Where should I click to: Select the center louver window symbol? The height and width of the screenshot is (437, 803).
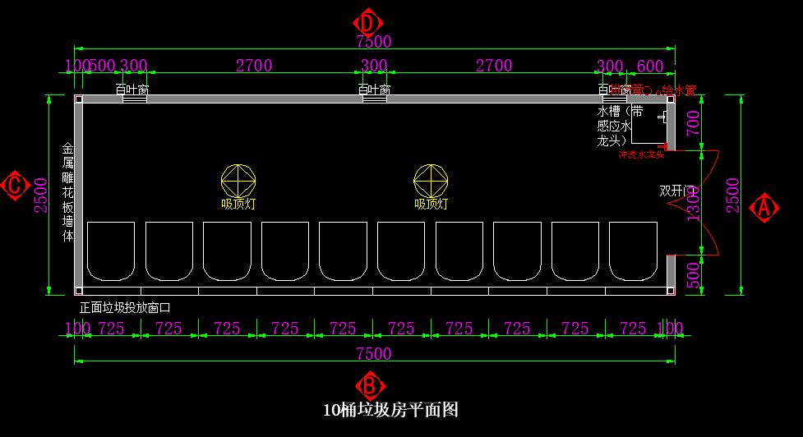(374, 99)
